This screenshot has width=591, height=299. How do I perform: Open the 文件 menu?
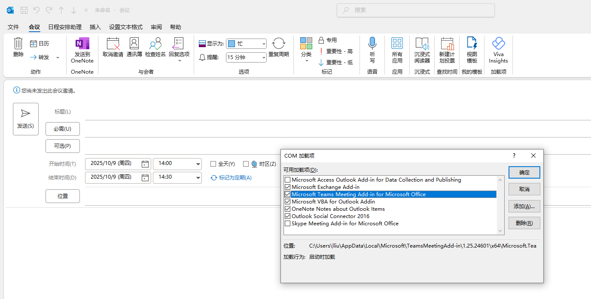13,27
